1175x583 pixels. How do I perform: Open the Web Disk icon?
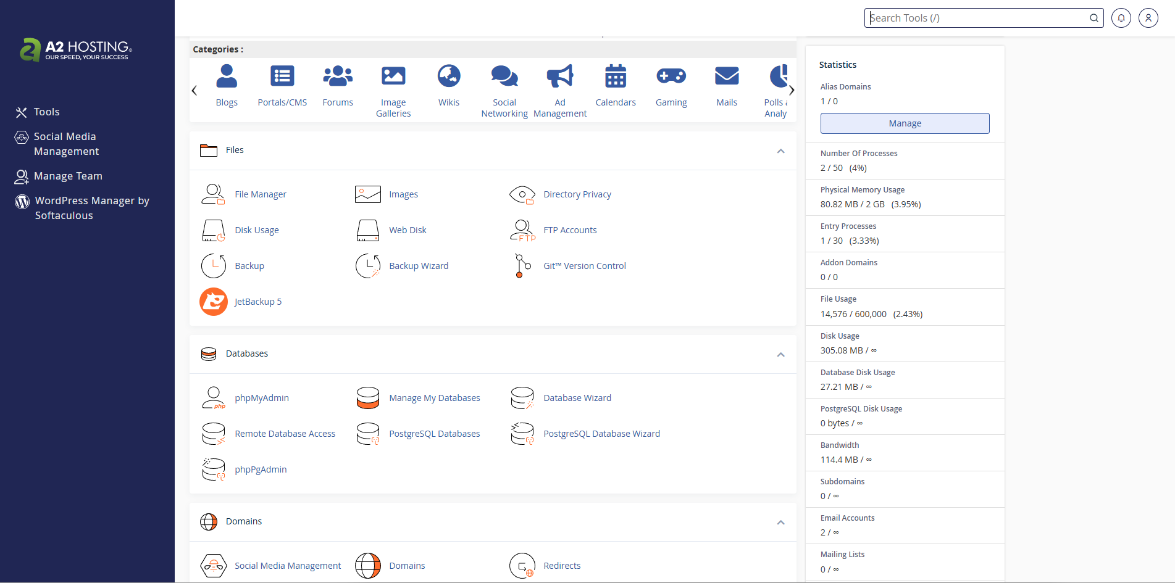point(367,230)
